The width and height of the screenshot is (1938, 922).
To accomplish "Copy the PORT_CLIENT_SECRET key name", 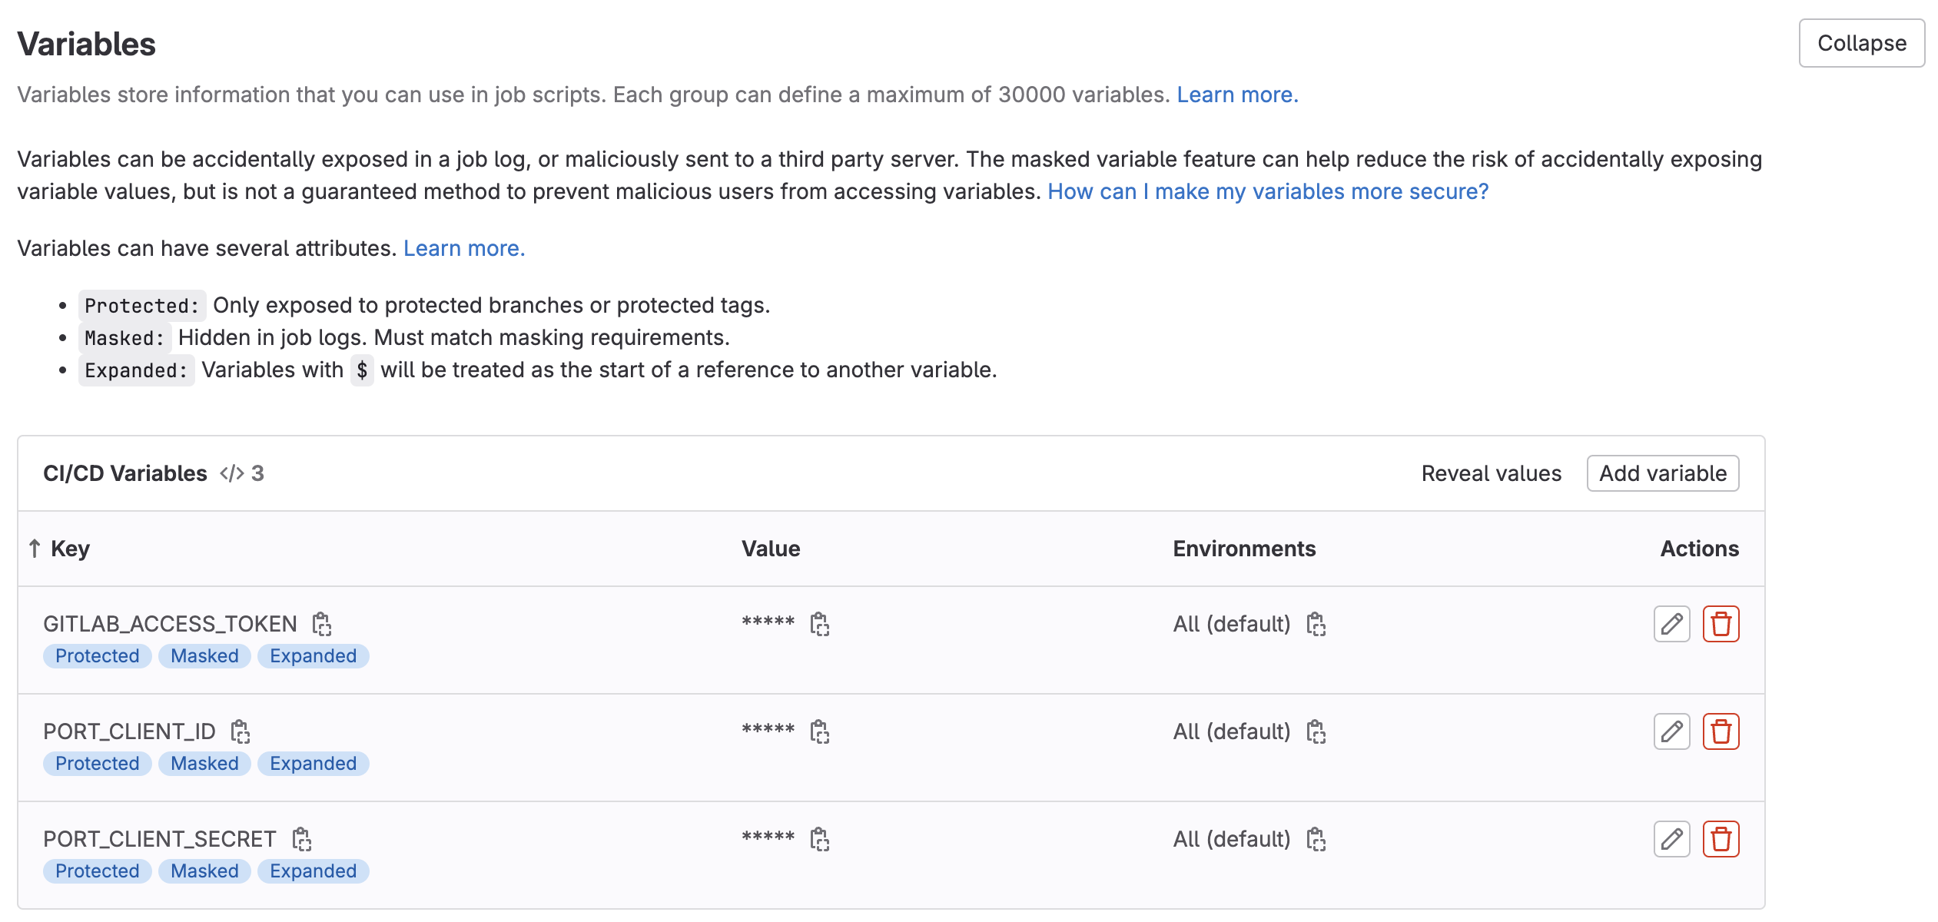I will pyautogui.click(x=301, y=839).
